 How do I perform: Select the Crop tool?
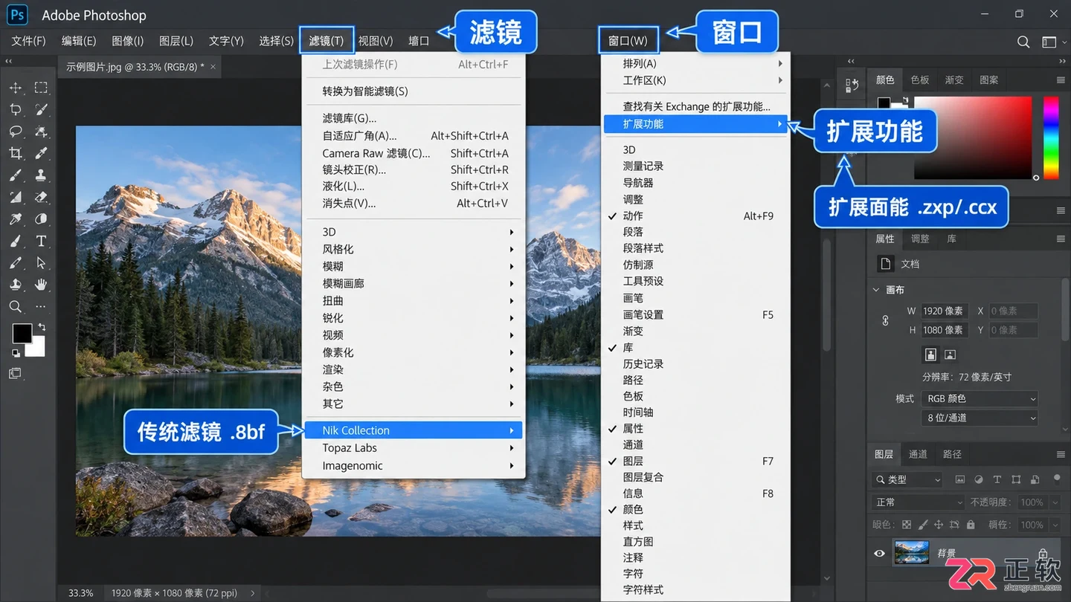tap(16, 153)
